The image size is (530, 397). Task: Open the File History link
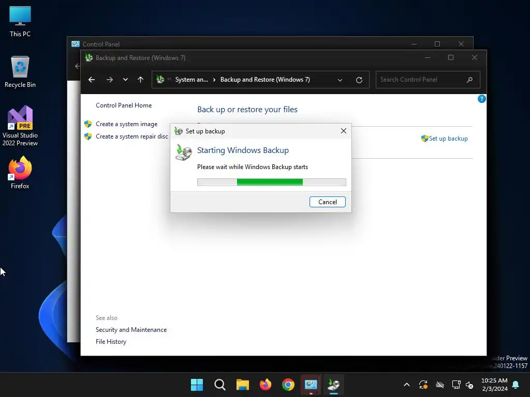click(111, 342)
